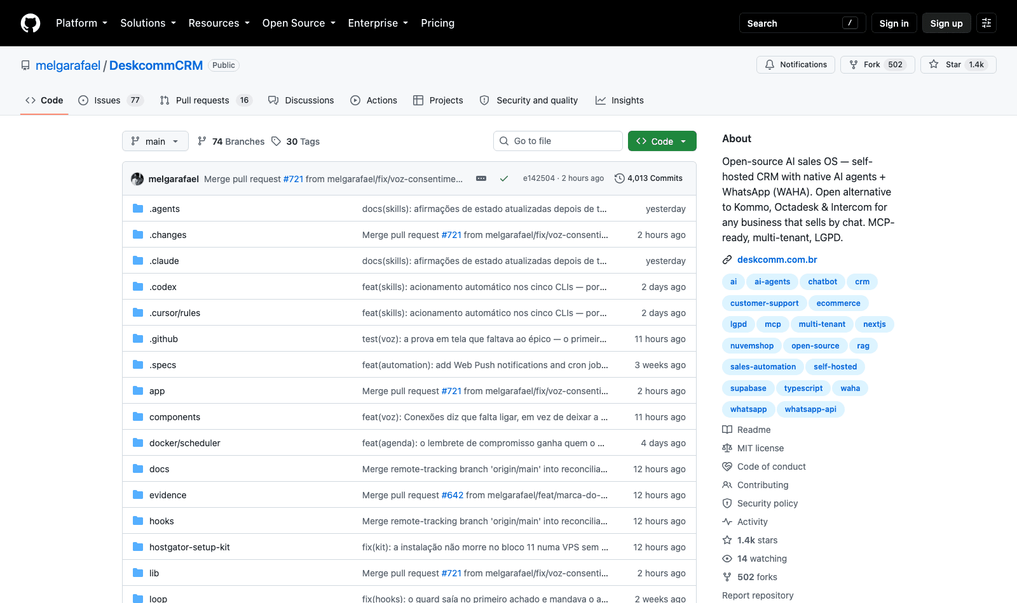Click the Fork icon button
Image resolution: width=1017 pixels, height=603 pixels.
click(x=854, y=65)
